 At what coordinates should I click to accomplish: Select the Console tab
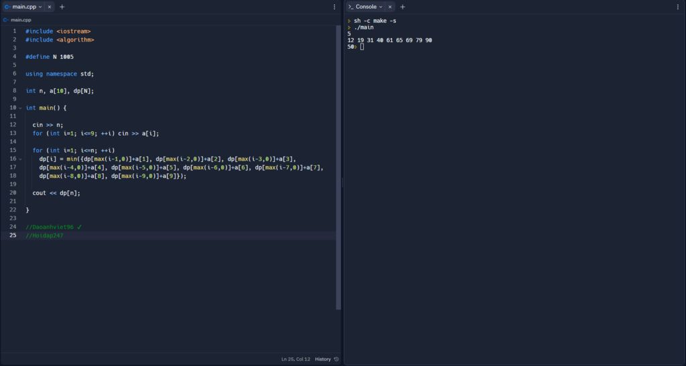tap(365, 7)
